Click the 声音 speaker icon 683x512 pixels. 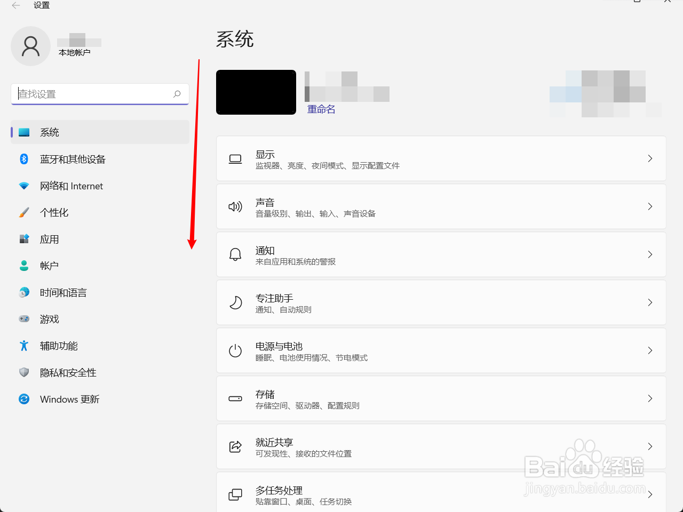pos(235,207)
